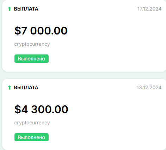The image size is (166, 150).
Task: Open the first payout card dated 17.12.2024
Action: click(x=84, y=36)
